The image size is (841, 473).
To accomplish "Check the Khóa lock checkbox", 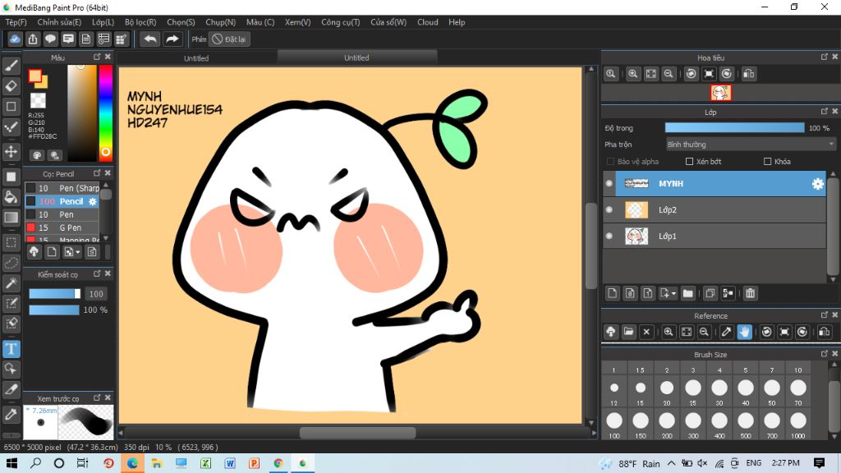I will click(x=768, y=162).
